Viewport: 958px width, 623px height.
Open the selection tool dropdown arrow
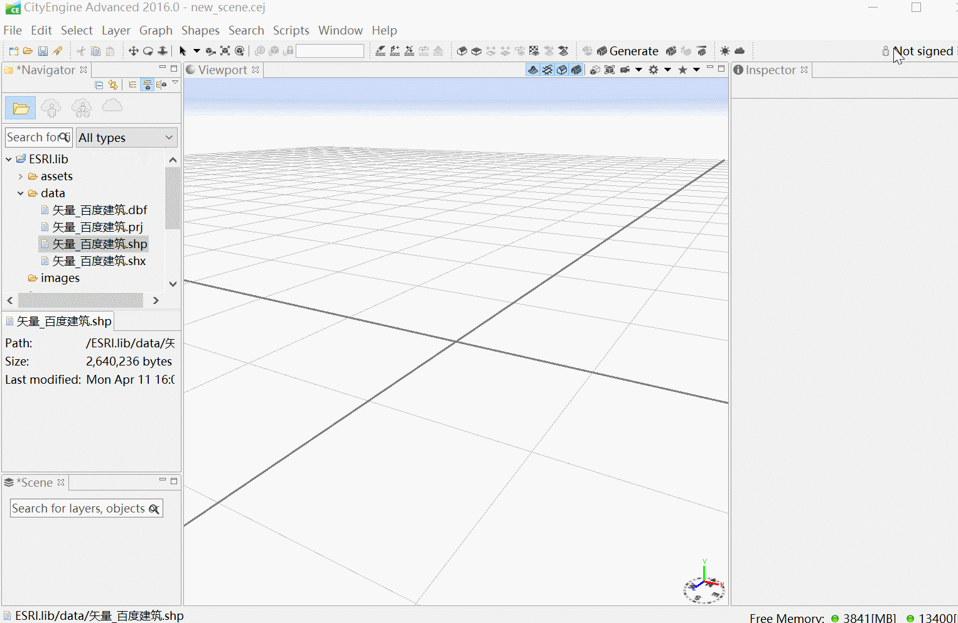(x=196, y=51)
